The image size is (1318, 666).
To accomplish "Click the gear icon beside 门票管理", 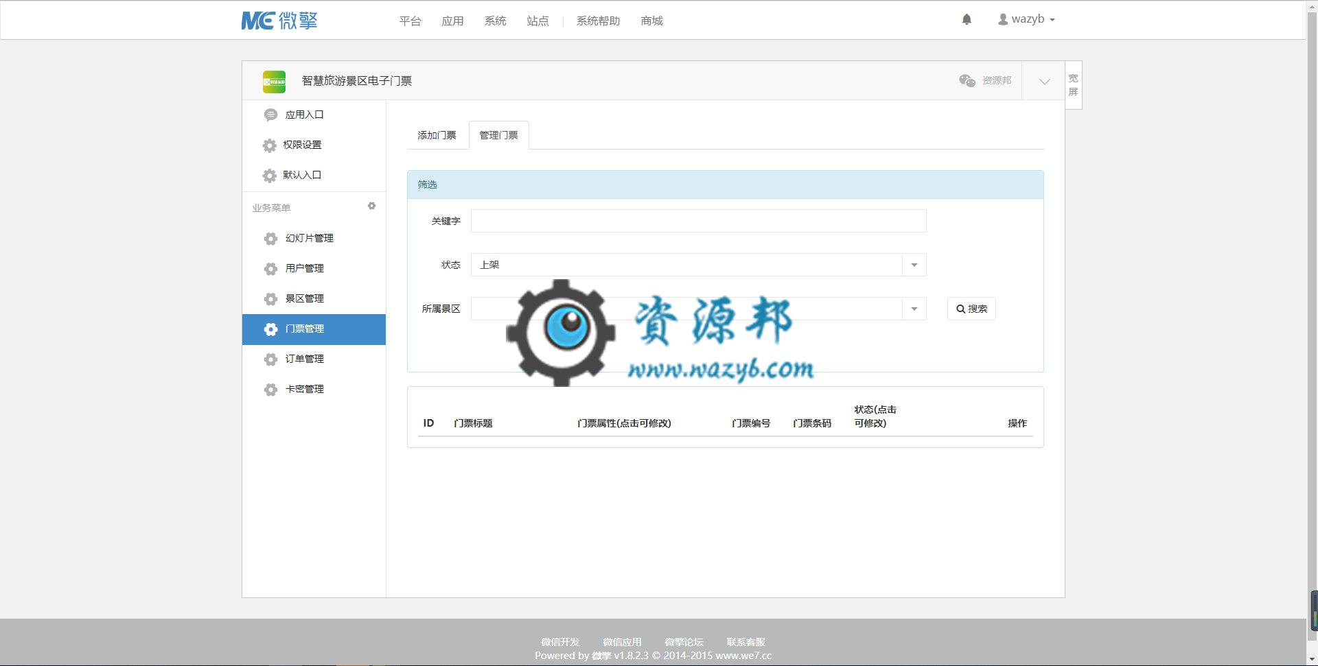I will click(270, 329).
